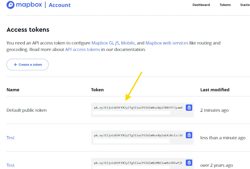Visit the Mapbox web services link

click(x=167, y=43)
